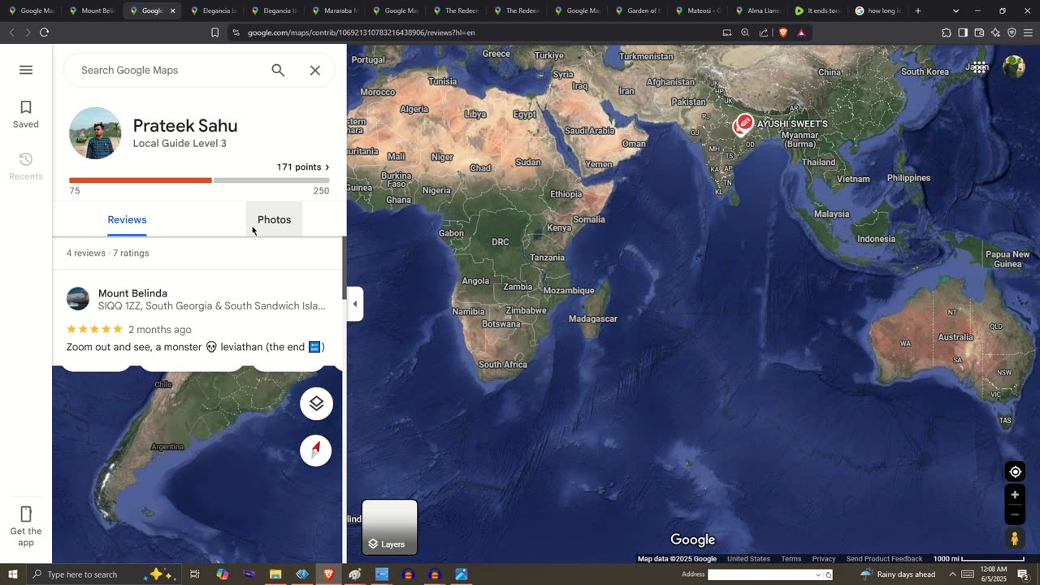The height and width of the screenshot is (585, 1040).
Task: Click the layers icon in the mini map
Action: pos(316,404)
